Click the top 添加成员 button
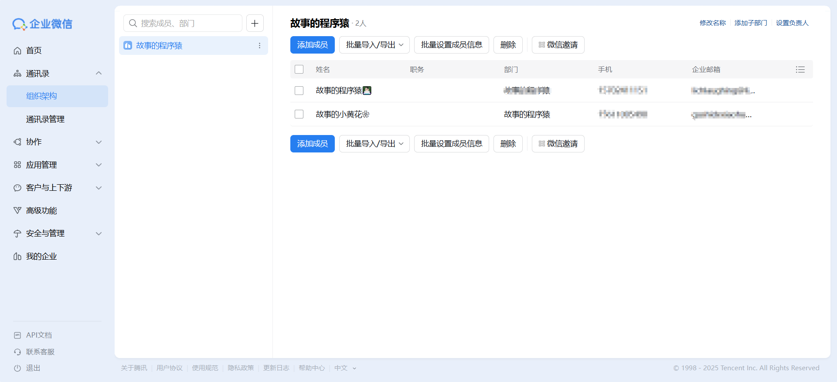The width and height of the screenshot is (837, 382). pyautogui.click(x=312, y=45)
